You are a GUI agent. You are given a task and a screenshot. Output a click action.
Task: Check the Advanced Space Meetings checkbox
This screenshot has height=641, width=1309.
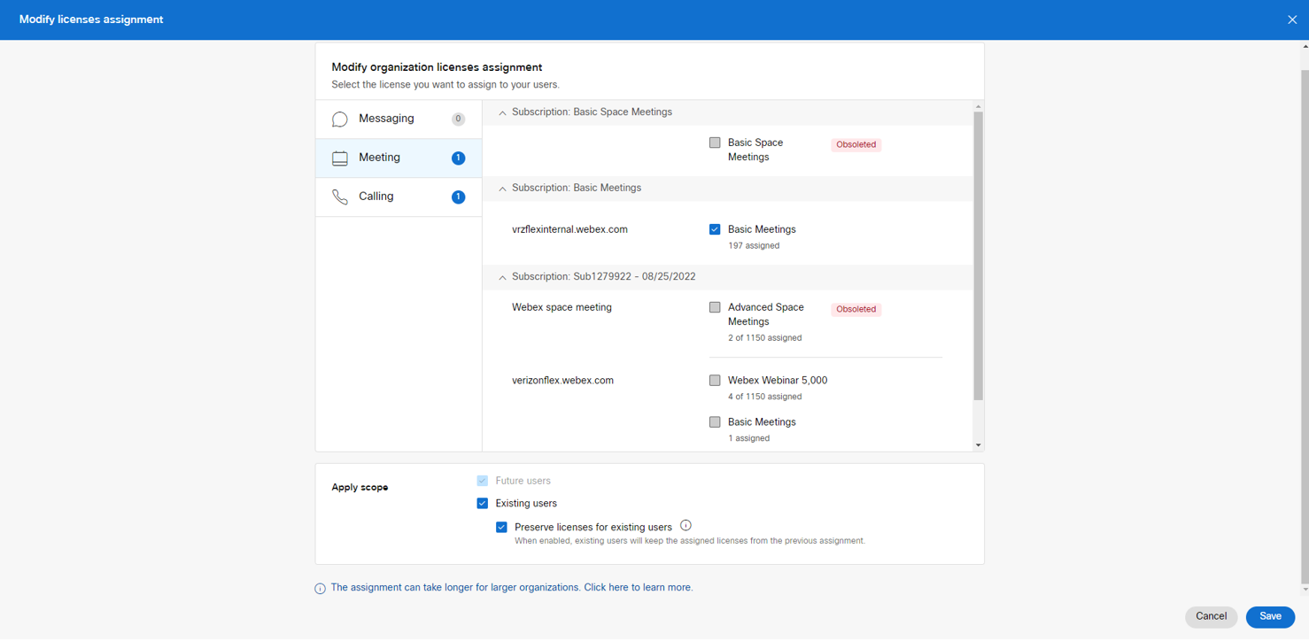pos(715,307)
